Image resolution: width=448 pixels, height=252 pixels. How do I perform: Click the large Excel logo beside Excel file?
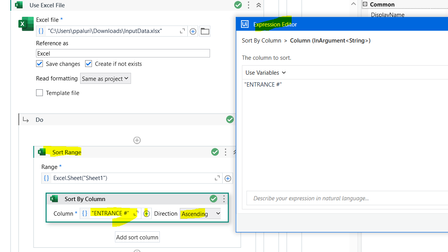[x=26, y=24]
